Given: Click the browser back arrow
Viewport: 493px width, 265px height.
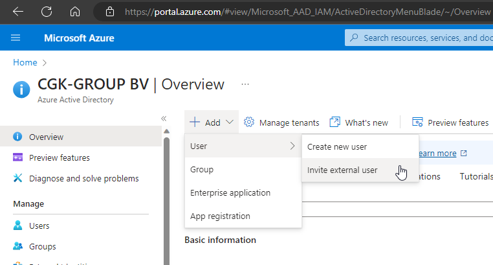Looking at the screenshot, I should coord(18,12).
